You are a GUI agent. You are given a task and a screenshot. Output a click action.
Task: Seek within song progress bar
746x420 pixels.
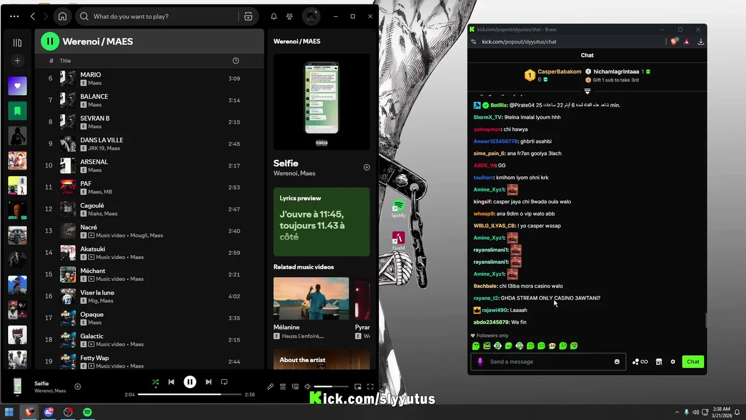[189, 394]
